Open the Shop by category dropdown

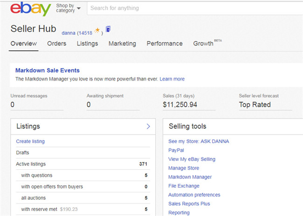click(68, 8)
